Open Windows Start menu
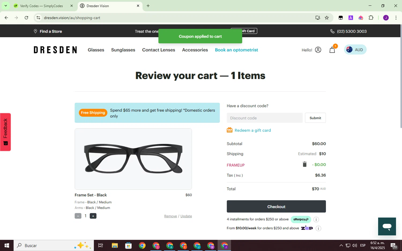The width and height of the screenshot is (402, 251). point(7,245)
